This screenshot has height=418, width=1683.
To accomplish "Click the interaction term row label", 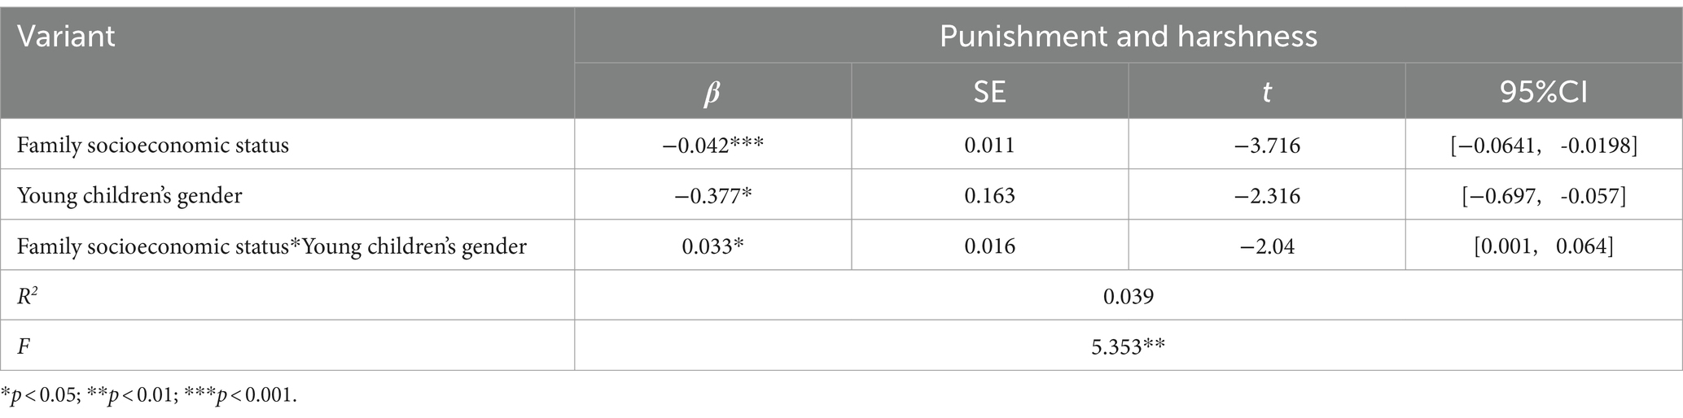I will point(272,246).
